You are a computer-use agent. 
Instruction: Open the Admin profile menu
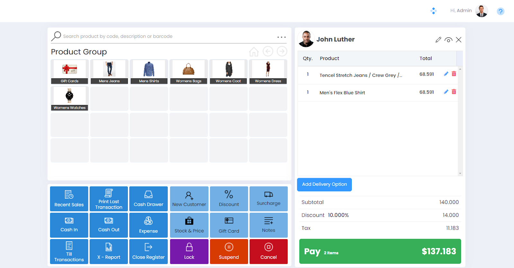(481, 11)
